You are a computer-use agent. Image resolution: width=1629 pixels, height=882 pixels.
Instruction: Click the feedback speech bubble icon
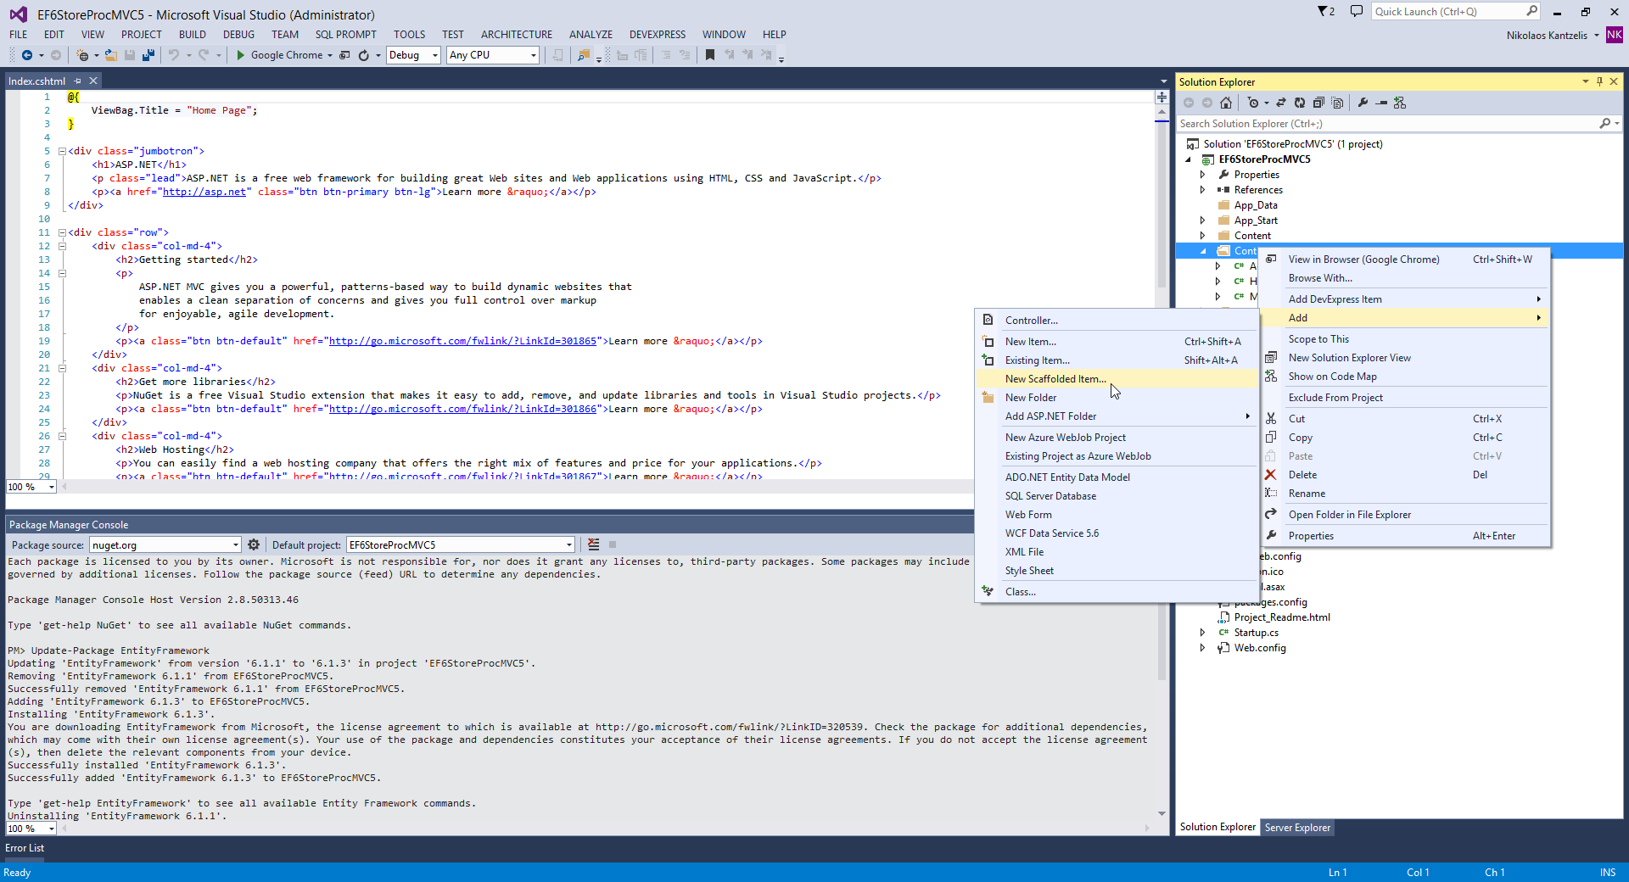coord(1357,11)
